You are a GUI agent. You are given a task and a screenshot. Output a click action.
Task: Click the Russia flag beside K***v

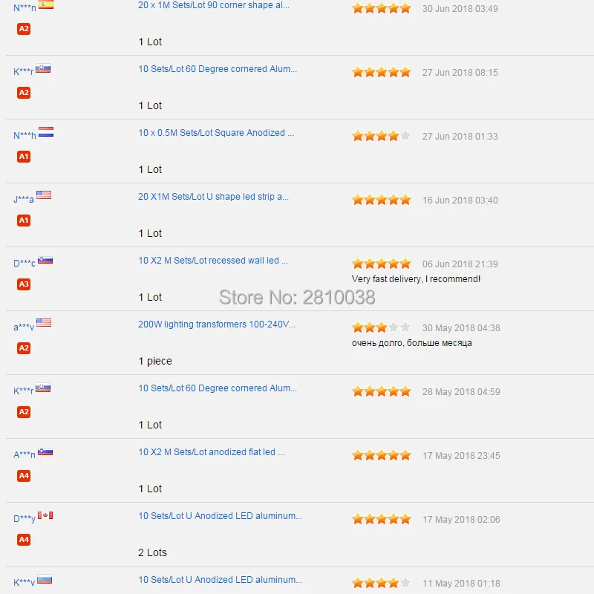(45, 579)
